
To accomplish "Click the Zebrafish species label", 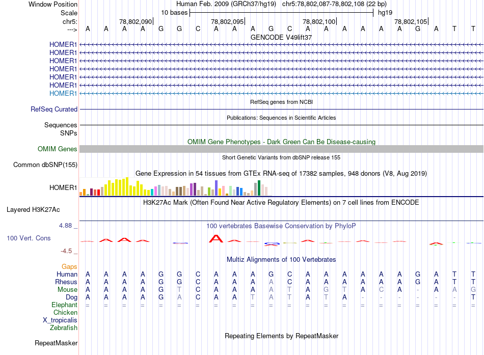I will coord(64,327).
